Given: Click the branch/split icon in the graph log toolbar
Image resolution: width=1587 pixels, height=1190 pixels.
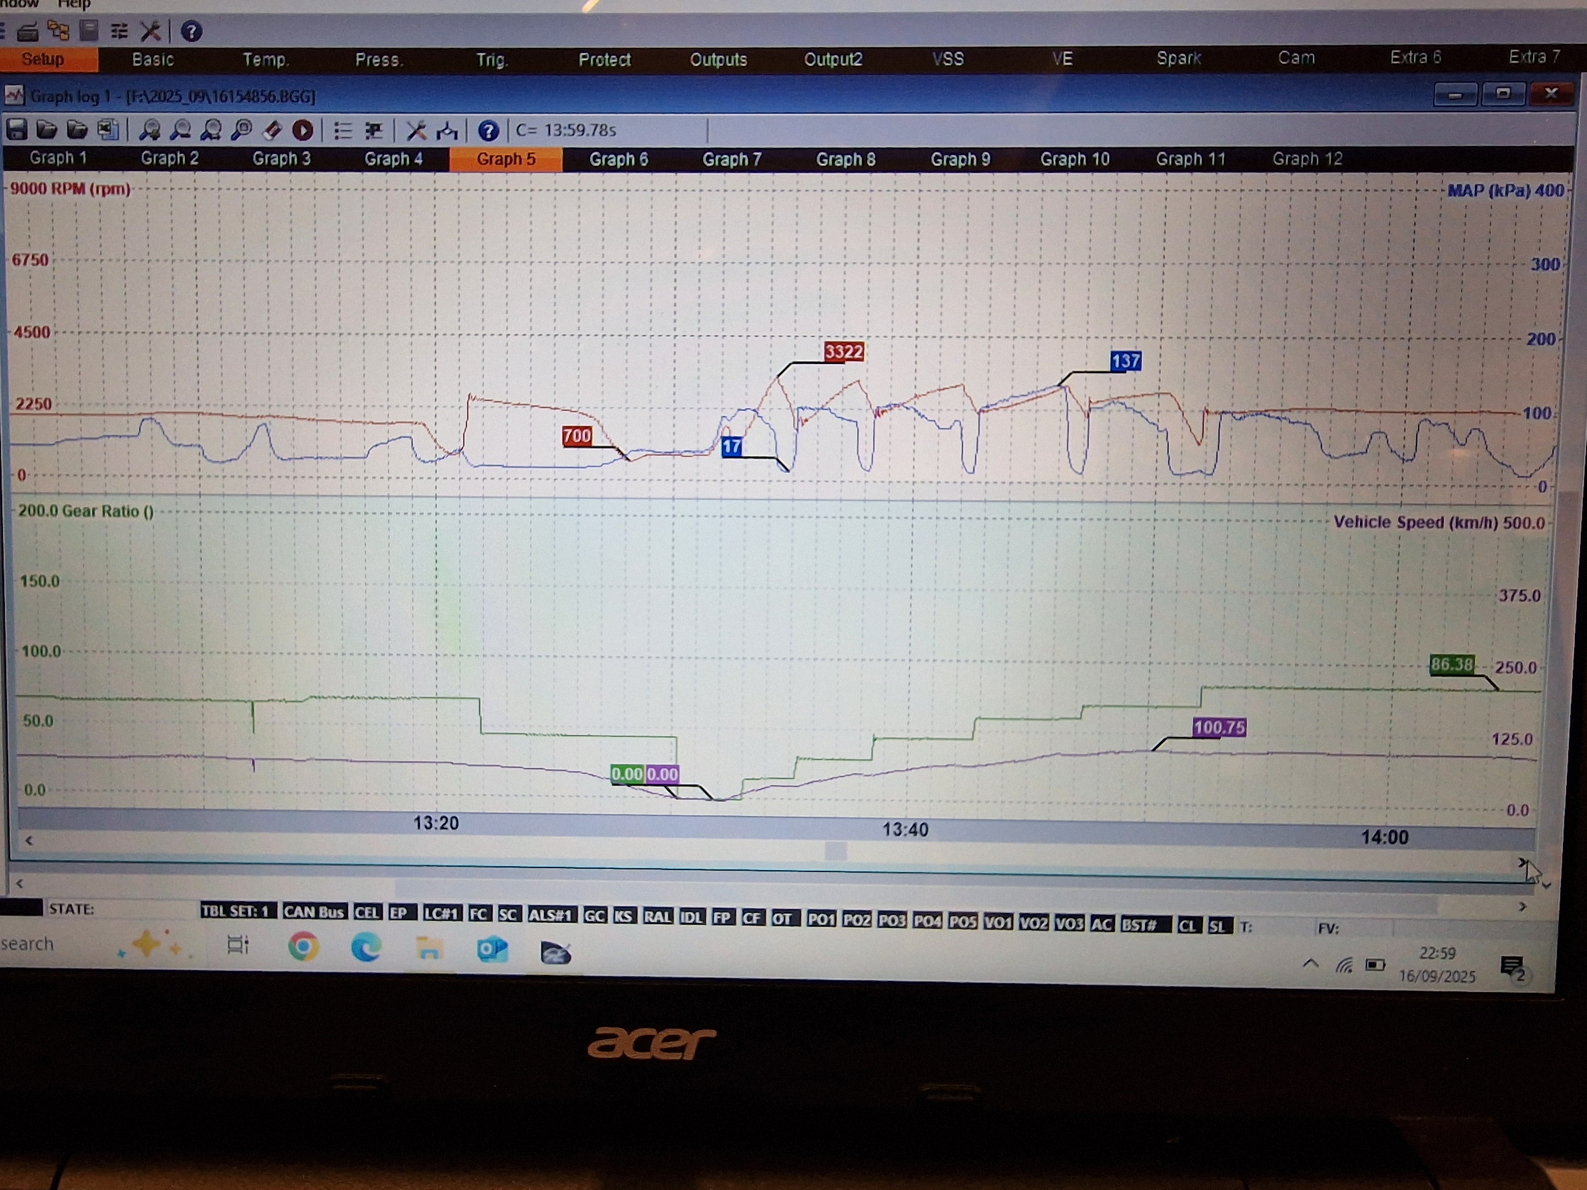Looking at the screenshot, I should point(447,131).
